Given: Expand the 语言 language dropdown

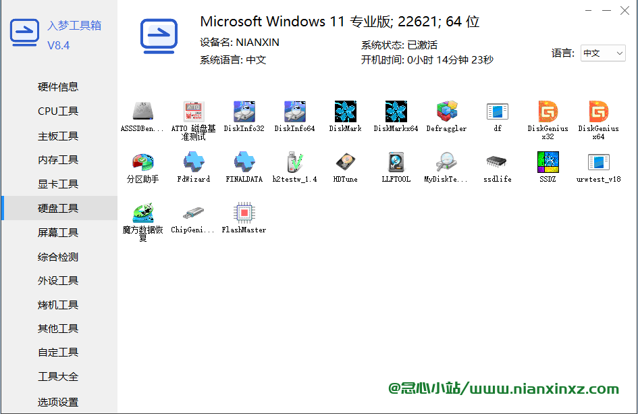Looking at the screenshot, I should pos(603,53).
